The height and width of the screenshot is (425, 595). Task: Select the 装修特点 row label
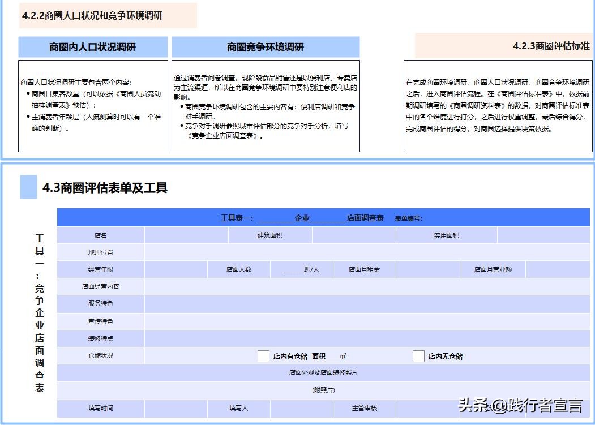coord(101,338)
